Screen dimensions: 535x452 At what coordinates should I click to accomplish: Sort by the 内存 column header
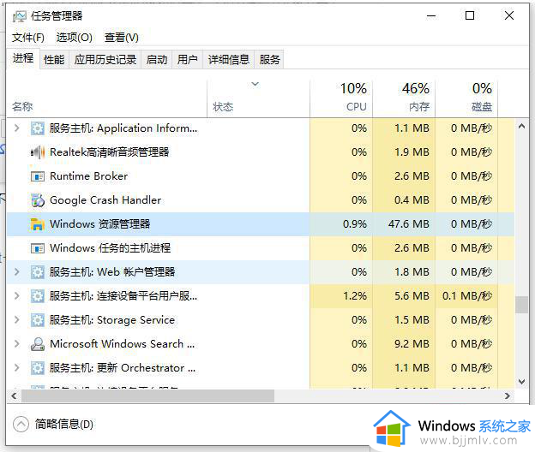pyautogui.click(x=404, y=98)
